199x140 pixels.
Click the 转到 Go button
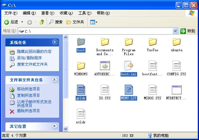pyautogui.click(x=188, y=31)
